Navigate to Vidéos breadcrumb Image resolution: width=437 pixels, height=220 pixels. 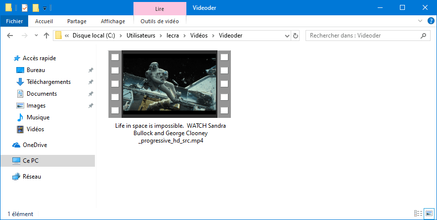coord(199,36)
